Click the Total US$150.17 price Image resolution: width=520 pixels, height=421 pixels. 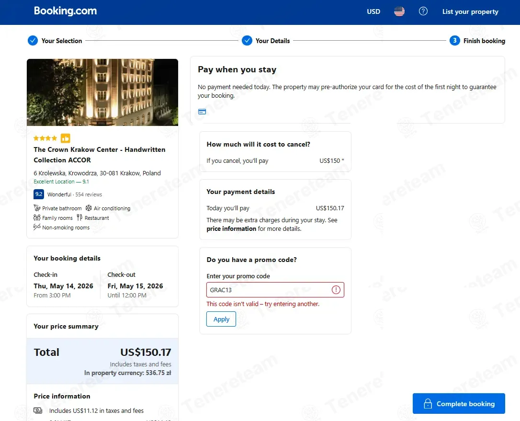[146, 352]
